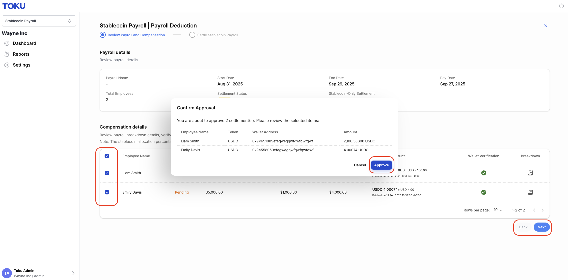Select the Settle Stablecoin Payroll step radio
568x280 pixels.
point(192,35)
